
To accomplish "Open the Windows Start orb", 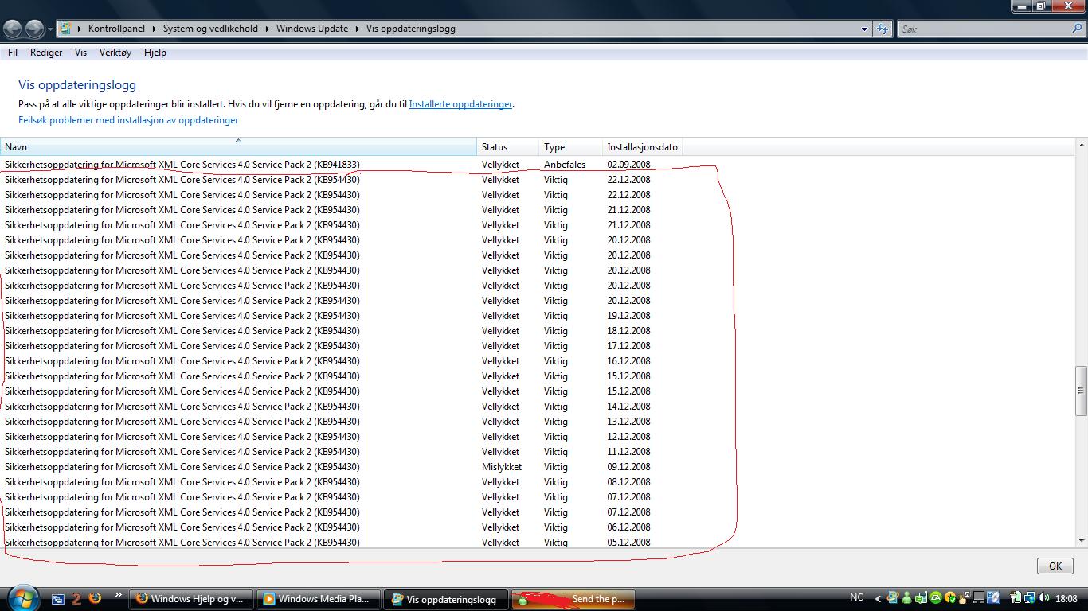I will 22,597.
